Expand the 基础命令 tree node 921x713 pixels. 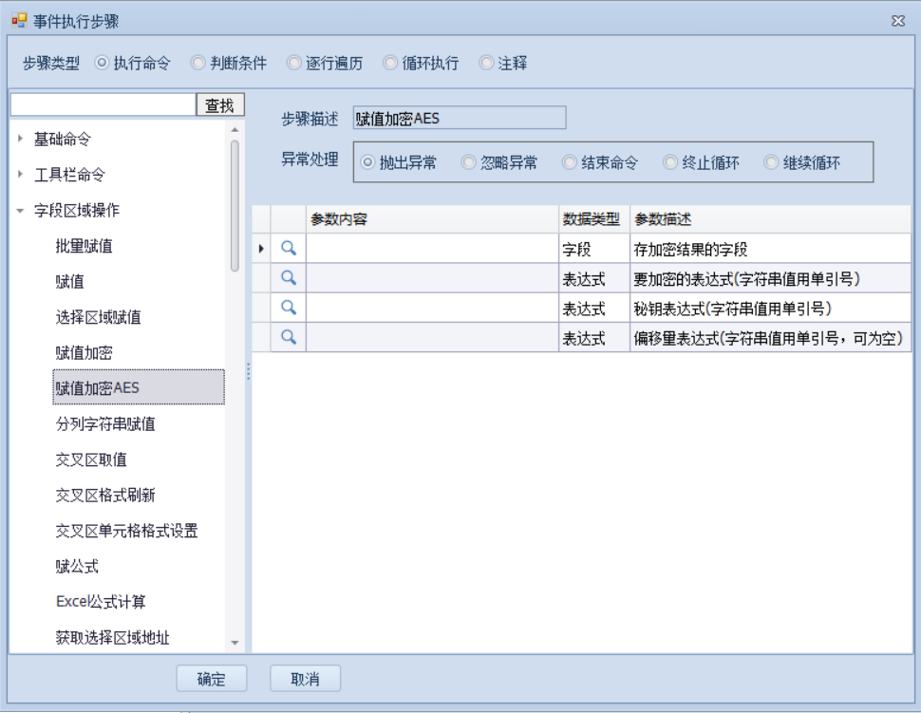click(x=21, y=140)
